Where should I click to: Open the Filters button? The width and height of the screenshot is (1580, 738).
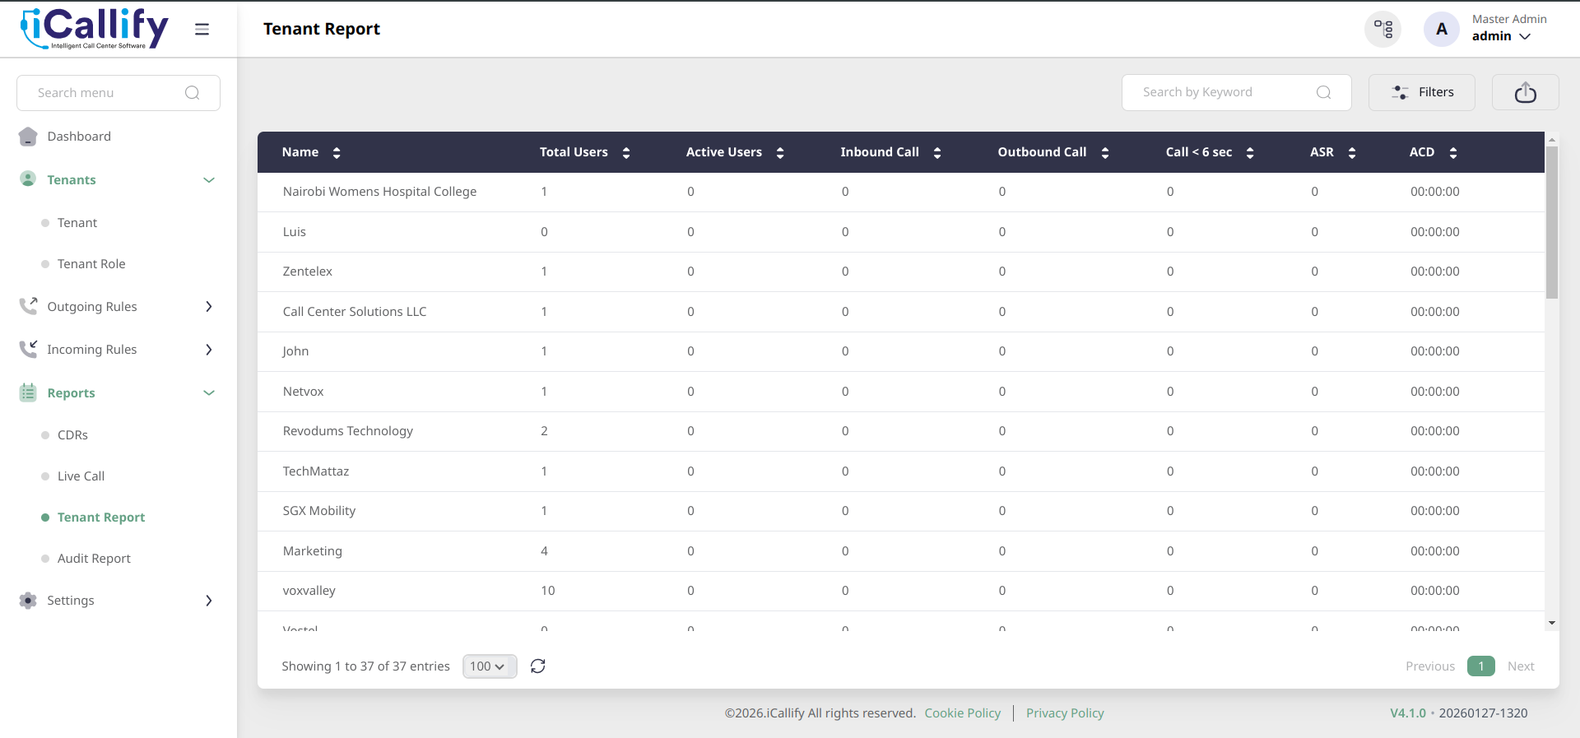point(1421,93)
